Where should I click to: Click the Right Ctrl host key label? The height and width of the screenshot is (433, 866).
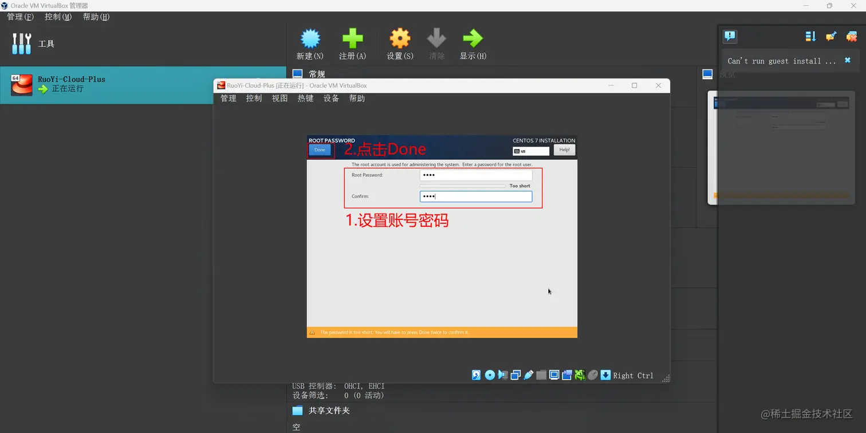tap(633, 376)
